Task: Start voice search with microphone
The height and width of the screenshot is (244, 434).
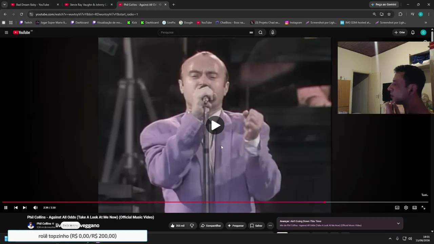Action: pos(273,33)
